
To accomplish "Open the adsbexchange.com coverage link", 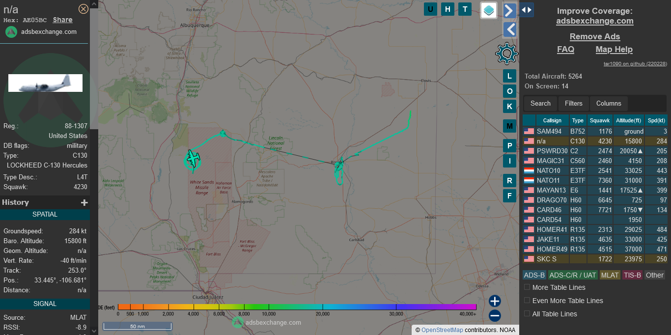I will 595,21.
